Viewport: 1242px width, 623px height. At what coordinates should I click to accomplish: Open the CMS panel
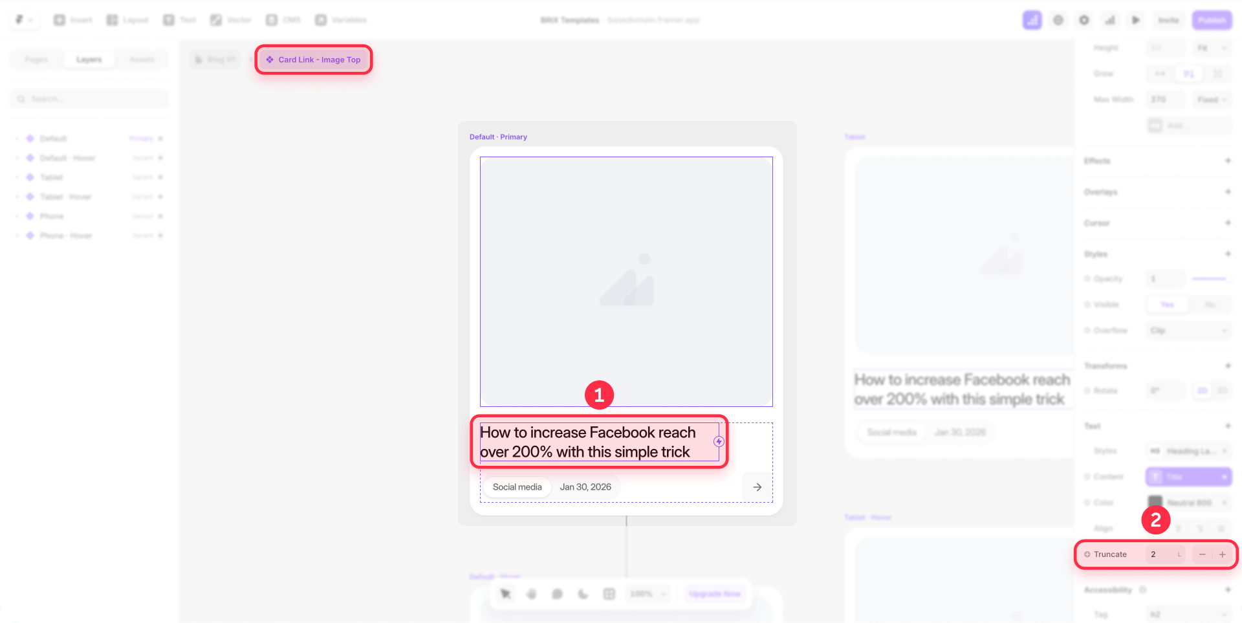point(283,20)
